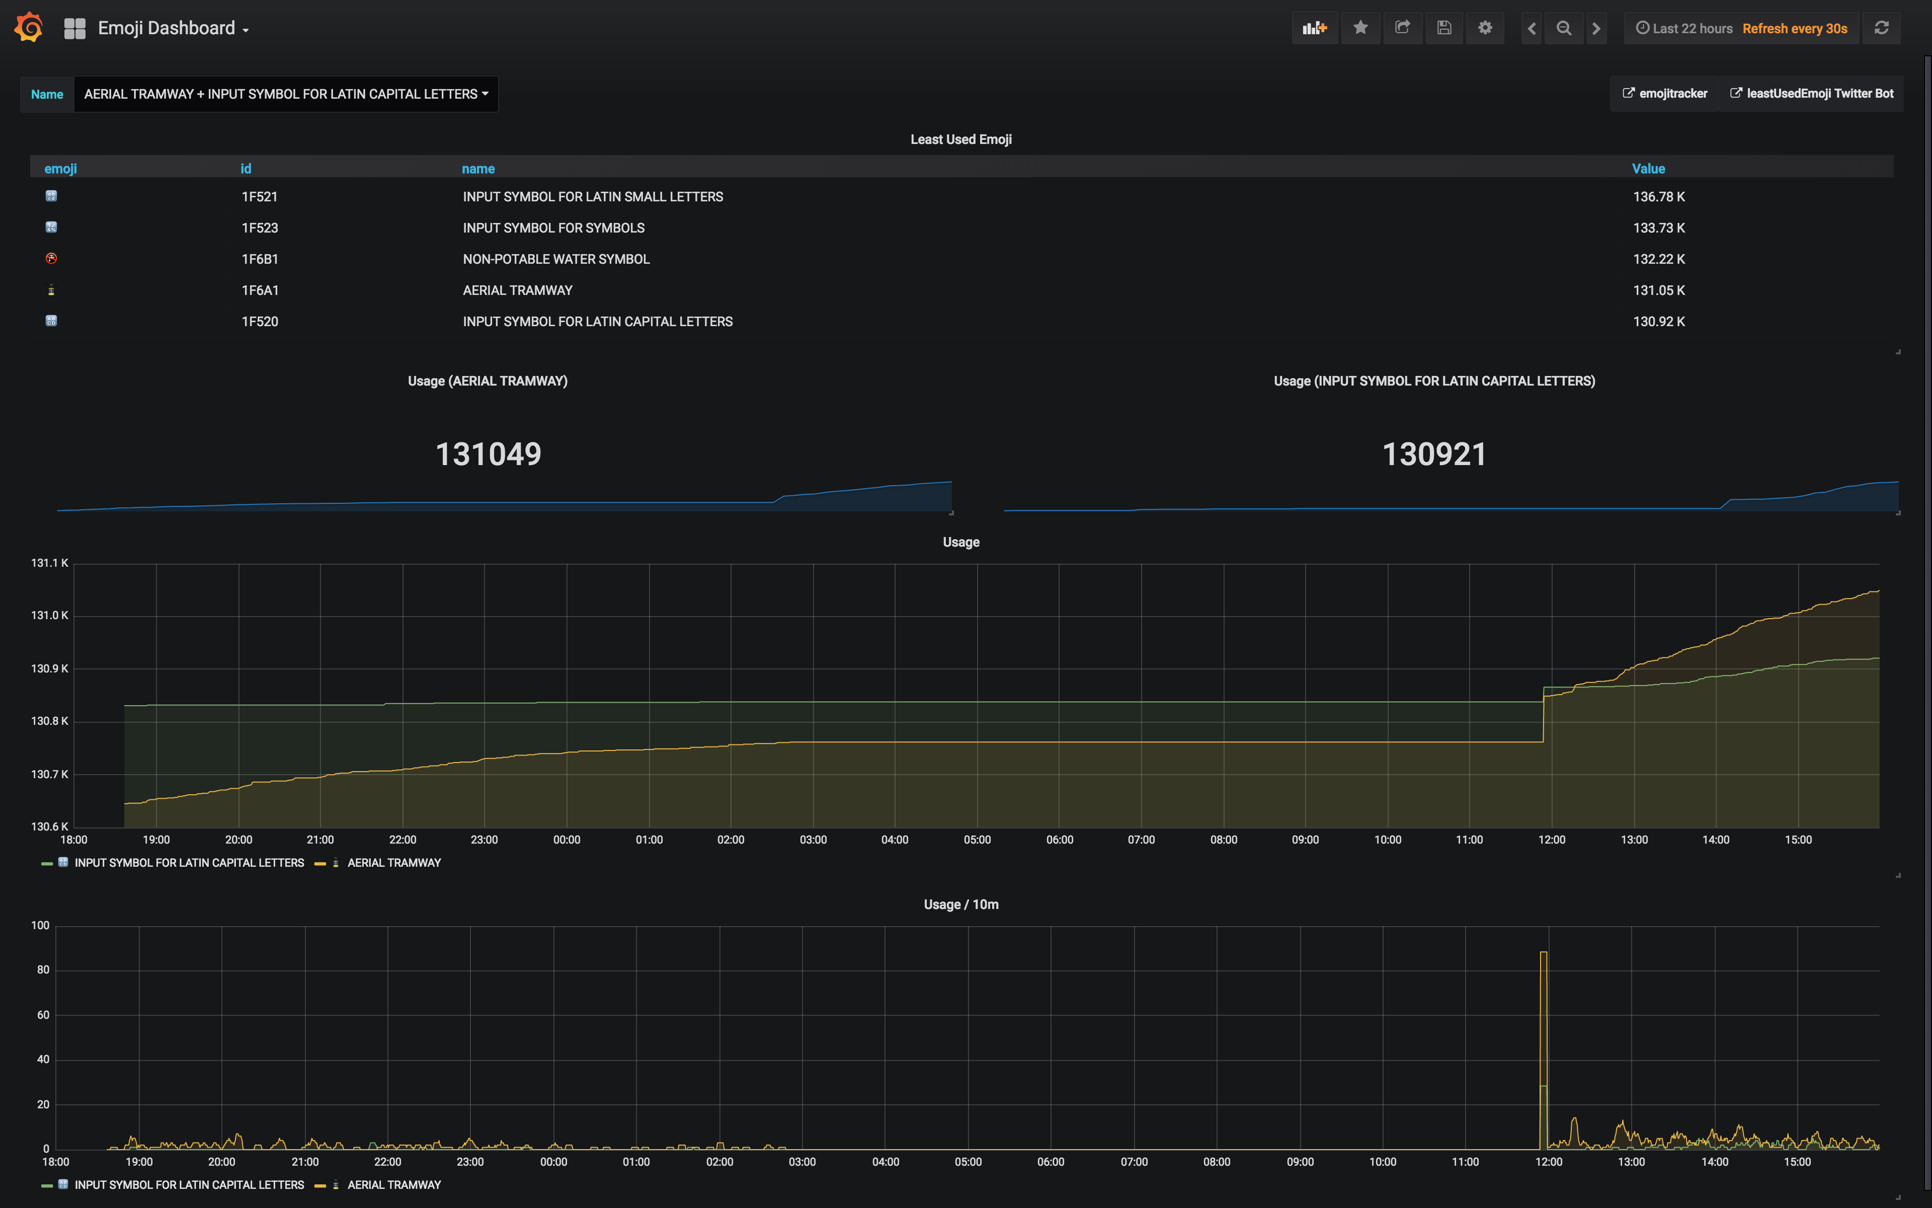Save the dashboard with disk icon

click(1444, 27)
